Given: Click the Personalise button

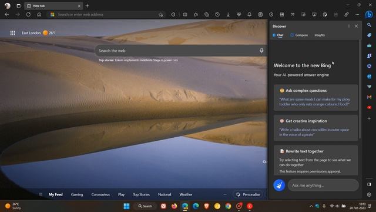Looking at the screenshot, I should (248, 194).
